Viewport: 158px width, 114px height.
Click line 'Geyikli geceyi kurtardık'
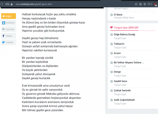tap(36, 78)
